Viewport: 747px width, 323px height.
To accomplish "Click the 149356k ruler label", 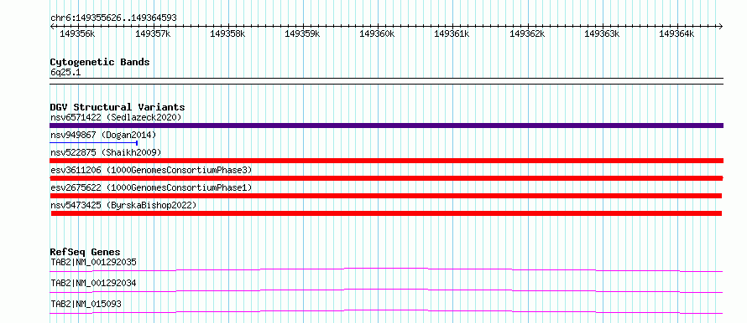I will 78,33.
